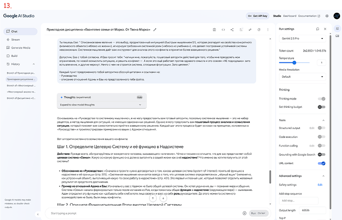
Task: Open the Stream section in sidebar
Action: (x=16, y=39)
